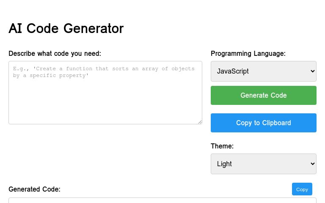Screen dimensions: 325x203
Task: Click the 'Theme:' label text
Action: click(x=222, y=146)
